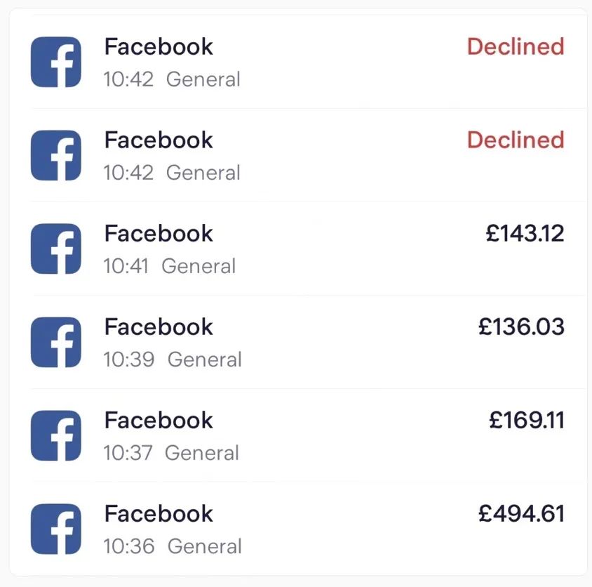The image size is (592, 587).
Task: Open Facebook transaction made at 10:37
Action: (x=159, y=421)
